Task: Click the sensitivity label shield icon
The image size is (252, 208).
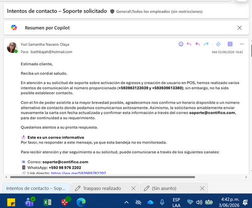Action: click(112, 12)
